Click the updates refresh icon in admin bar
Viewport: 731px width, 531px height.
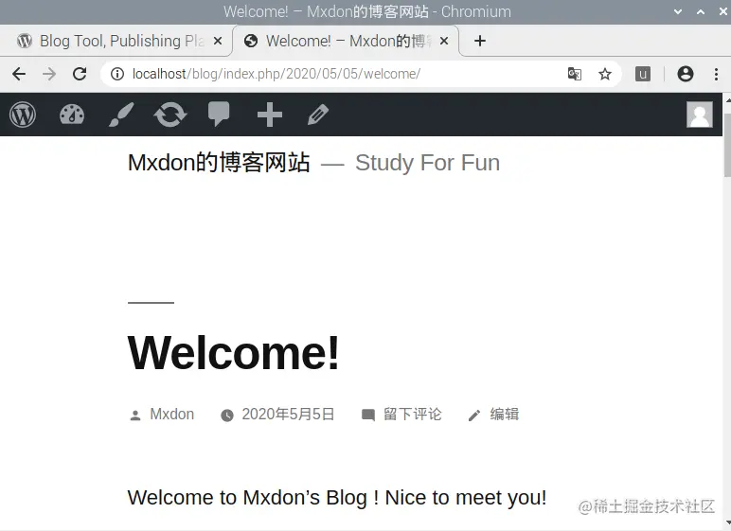pos(170,115)
